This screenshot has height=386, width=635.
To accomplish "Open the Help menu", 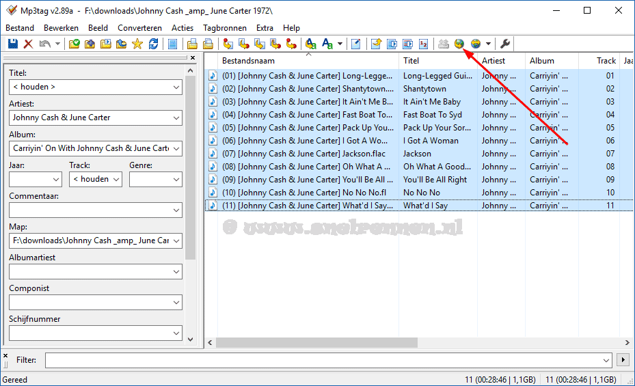I will click(x=292, y=28).
